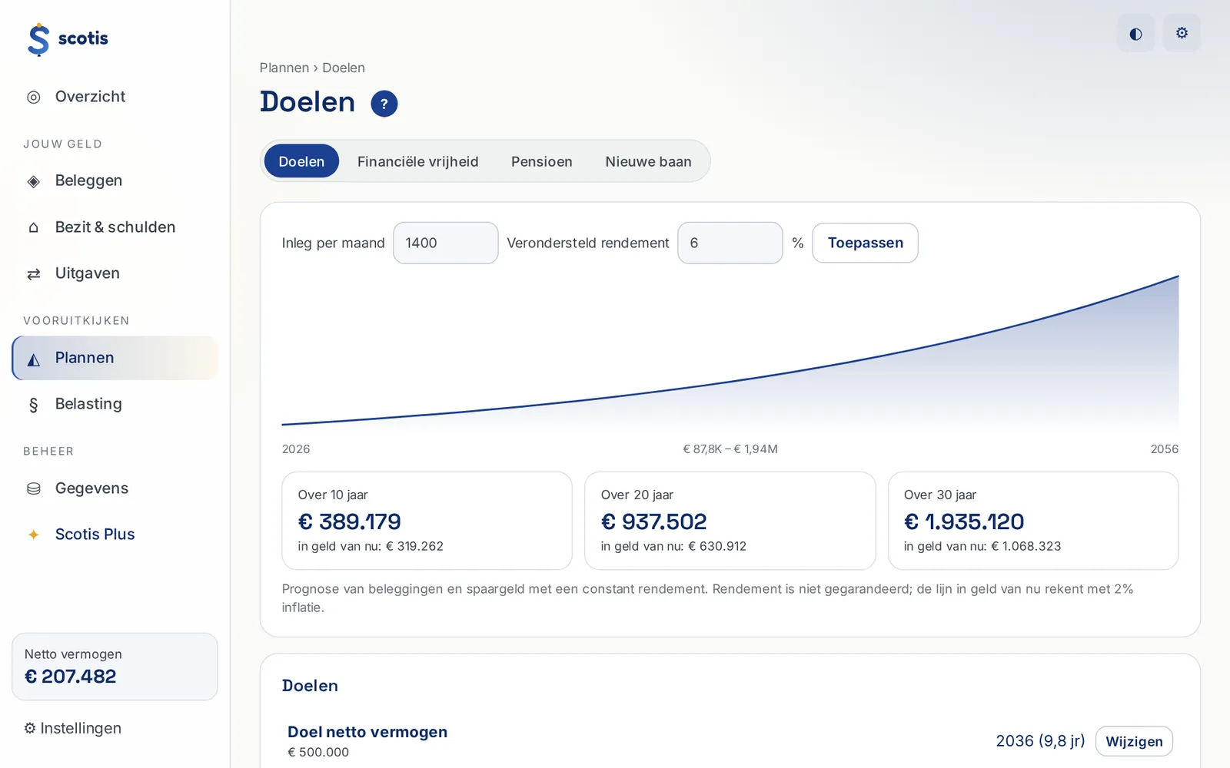The width and height of the screenshot is (1230, 768).
Task: Navigate to Uitgaven
Action: point(115,273)
